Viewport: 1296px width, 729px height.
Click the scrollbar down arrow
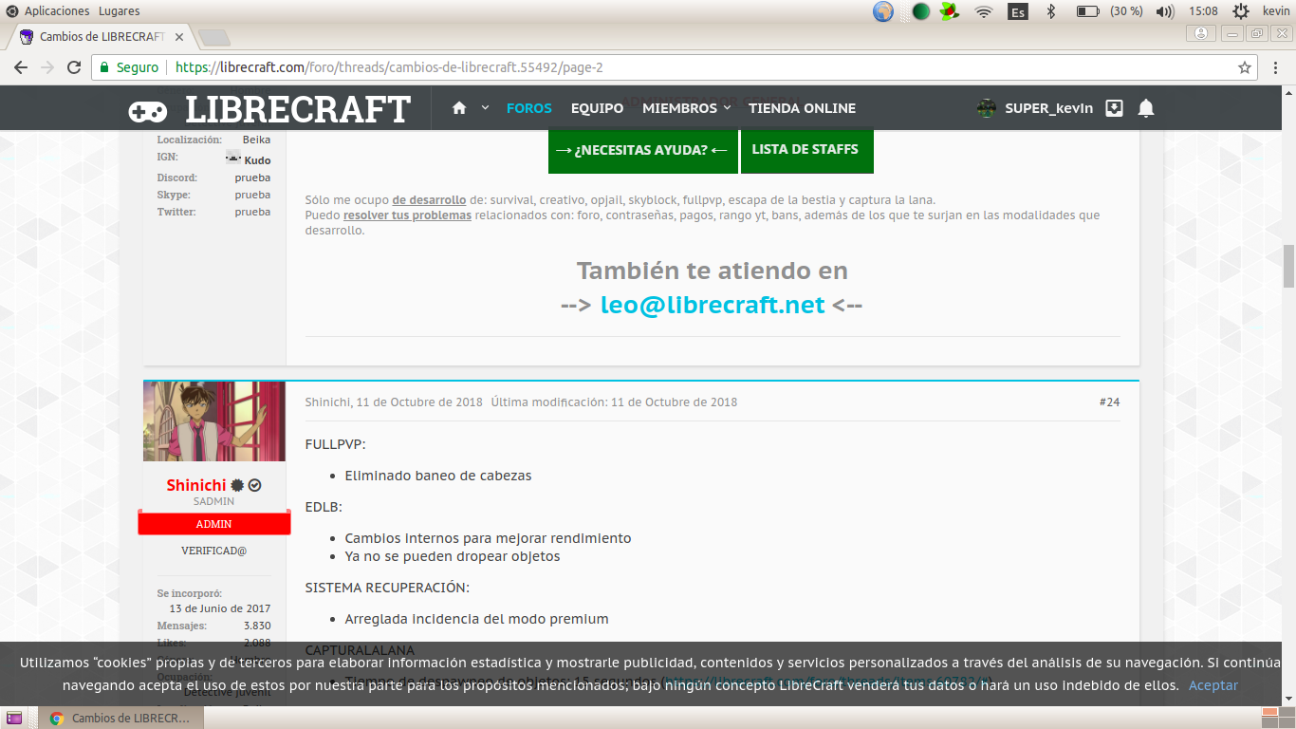point(1288,701)
